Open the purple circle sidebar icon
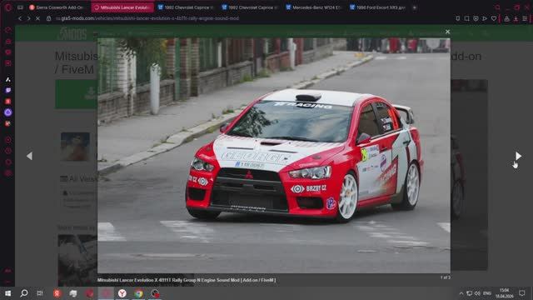Screen dimensions: 533x300 (8, 112)
